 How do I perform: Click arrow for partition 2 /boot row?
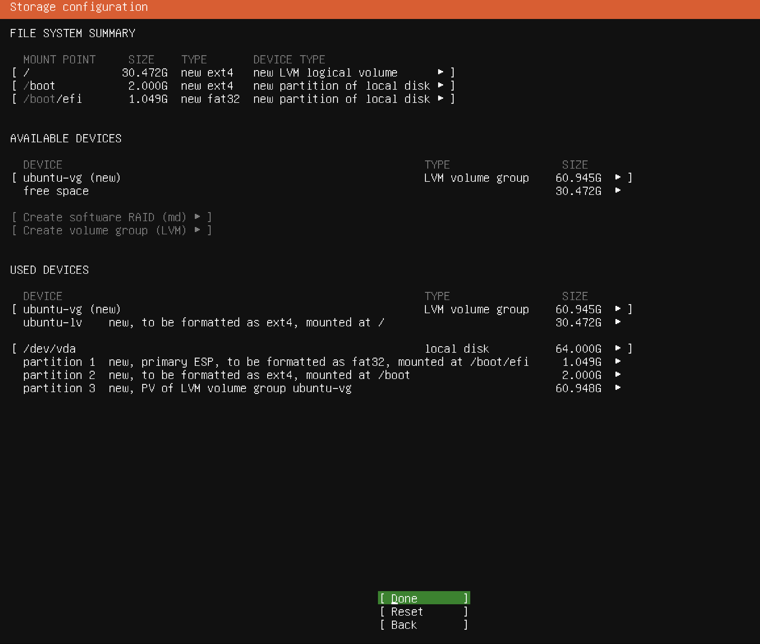[618, 374]
